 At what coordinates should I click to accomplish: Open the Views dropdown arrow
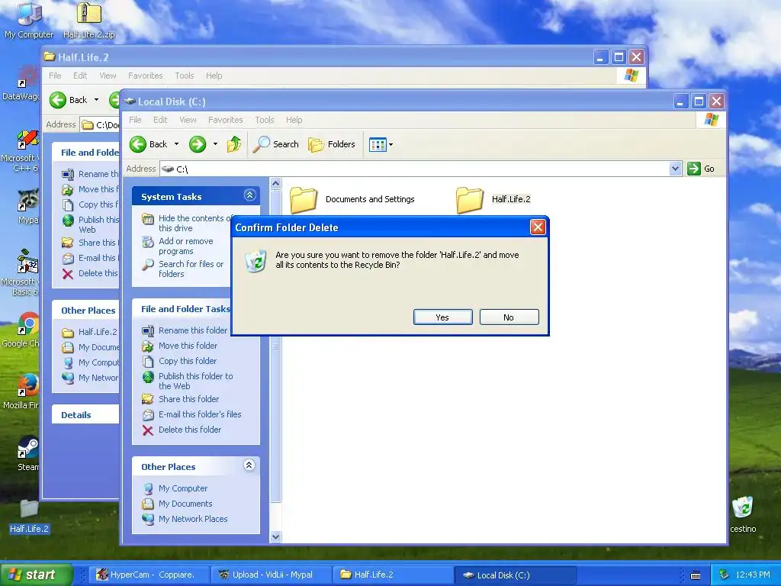pyautogui.click(x=391, y=145)
